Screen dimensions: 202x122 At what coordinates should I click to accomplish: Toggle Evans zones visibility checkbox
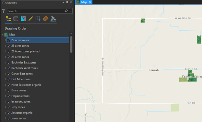coord(9,91)
